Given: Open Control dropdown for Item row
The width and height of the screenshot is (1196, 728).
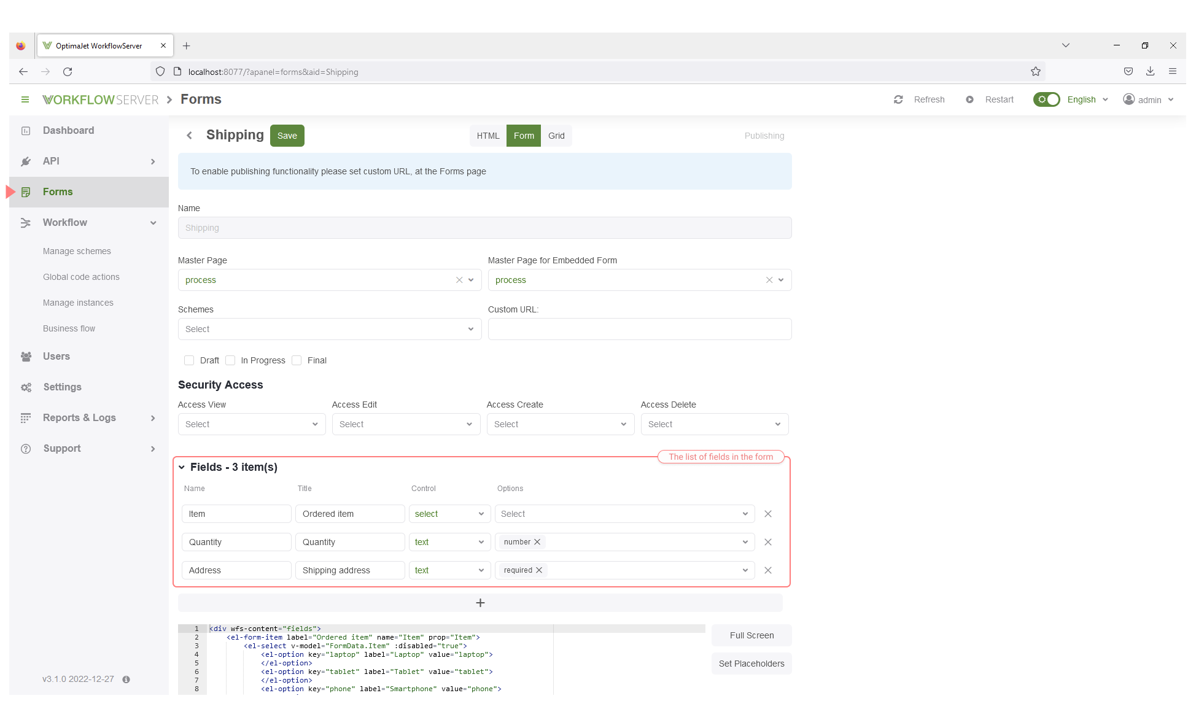Looking at the screenshot, I should pos(449,514).
